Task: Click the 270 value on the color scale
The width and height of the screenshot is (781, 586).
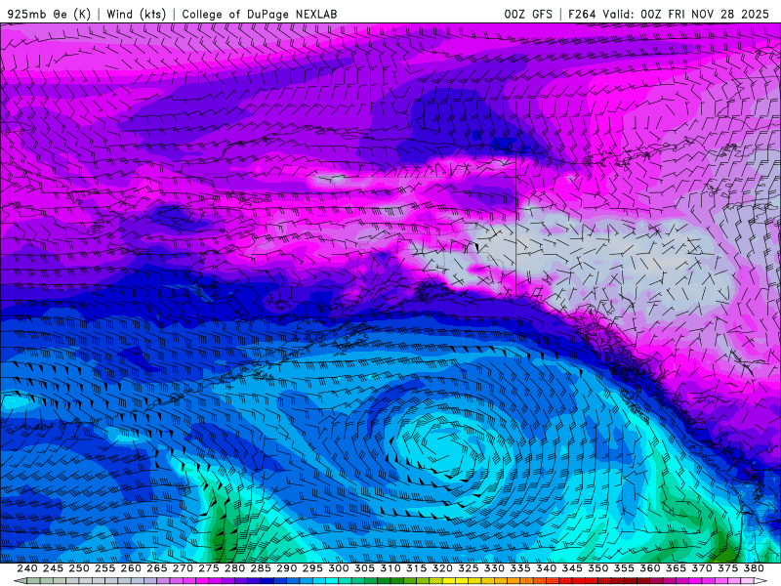Action: [x=183, y=568]
